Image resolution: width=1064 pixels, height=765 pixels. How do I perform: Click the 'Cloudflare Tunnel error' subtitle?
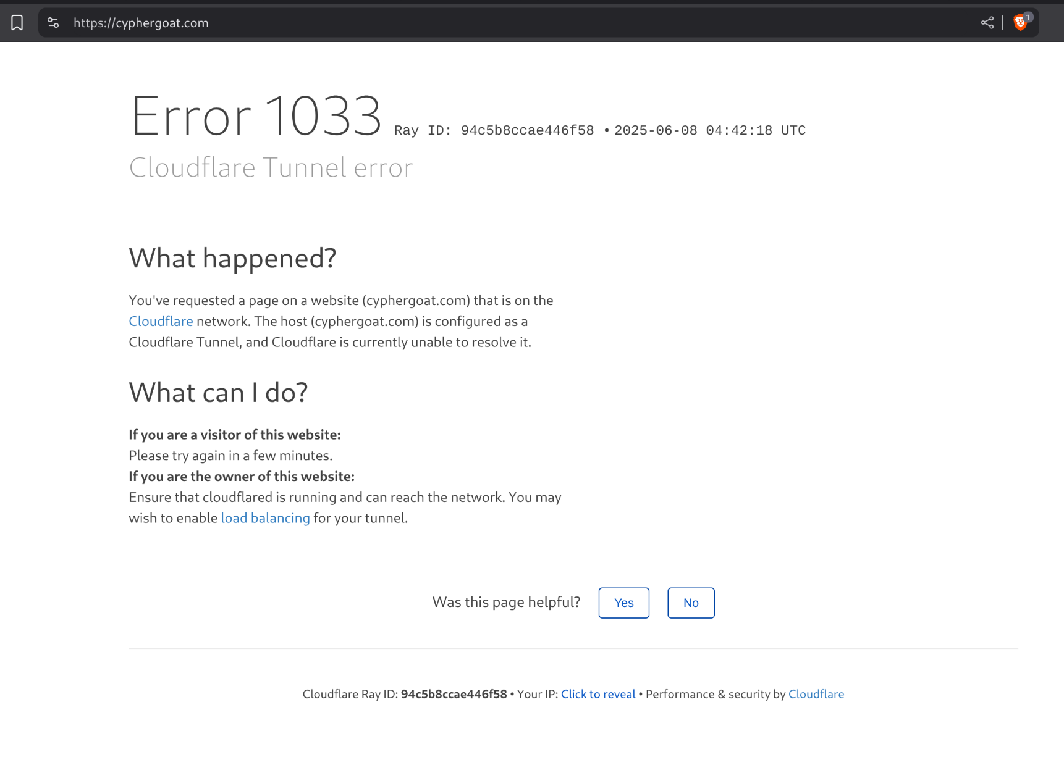point(271,167)
